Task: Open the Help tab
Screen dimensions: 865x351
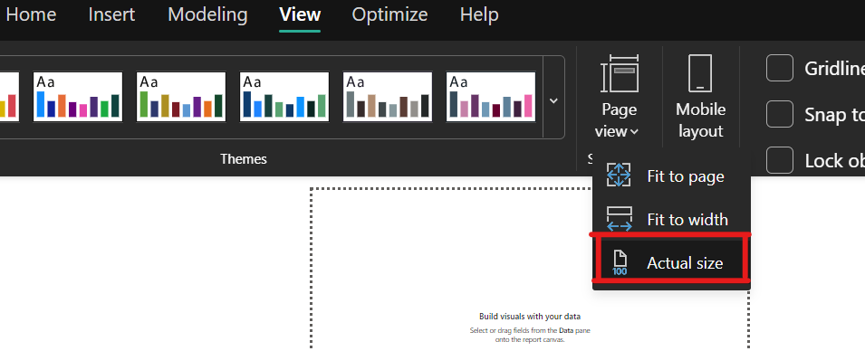Action: coord(479,14)
